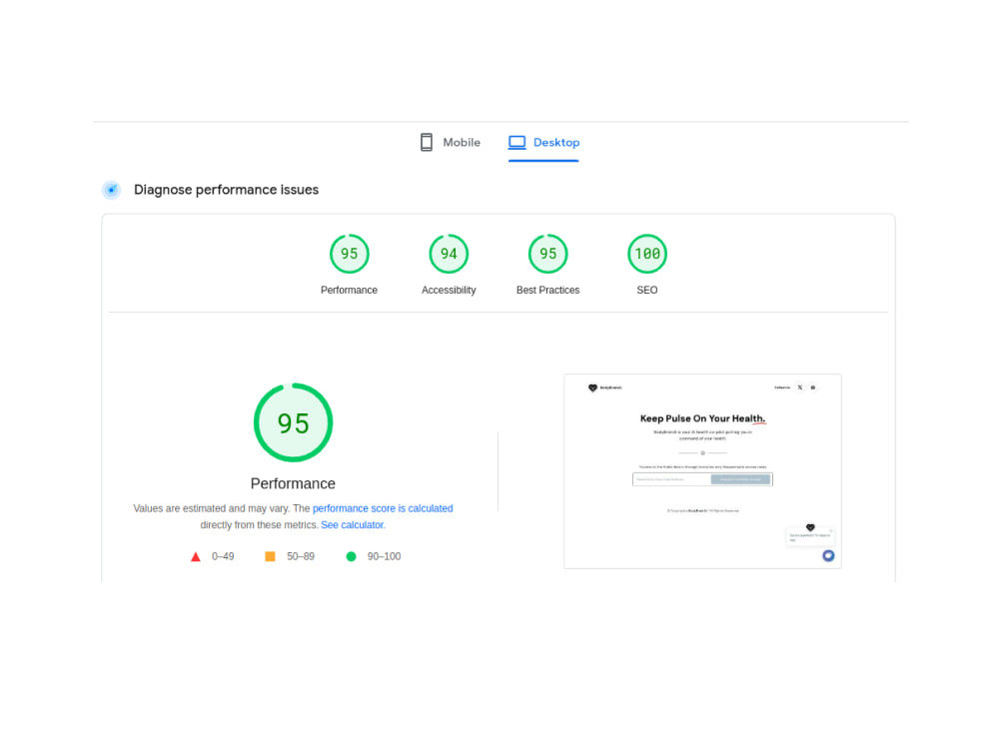Image resolution: width=999 pixels, height=749 pixels.
Task: Click the SEO label
Action: [x=647, y=290]
